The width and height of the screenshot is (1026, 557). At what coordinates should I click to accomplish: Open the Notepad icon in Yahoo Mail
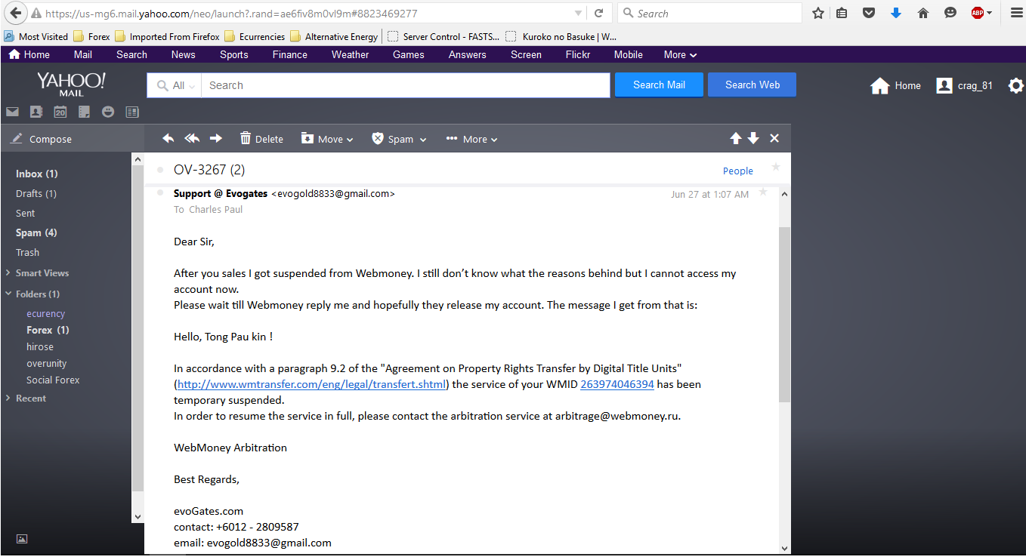[x=84, y=112]
